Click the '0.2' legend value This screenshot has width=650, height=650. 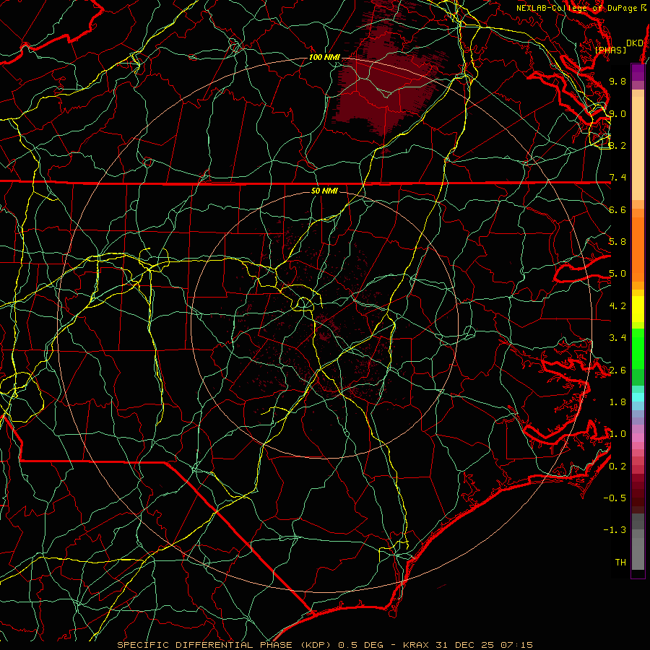click(x=617, y=467)
